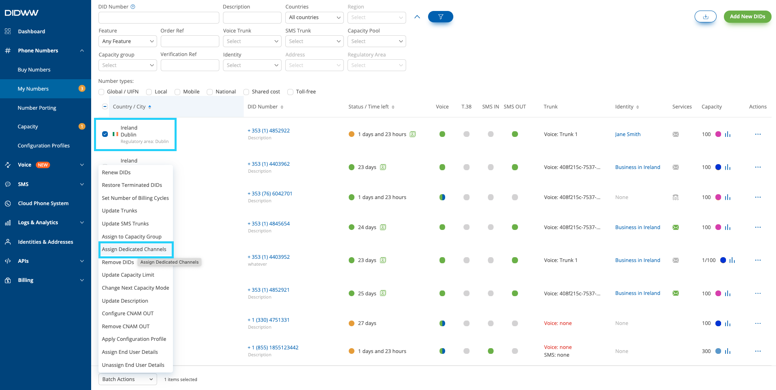776x390 pixels.
Task: Click green envelope icon for +353 (1) 4845654
Action: point(675,227)
